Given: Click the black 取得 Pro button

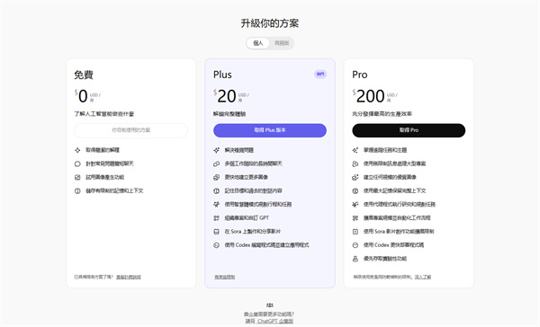Looking at the screenshot, I should pyautogui.click(x=409, y=130).
